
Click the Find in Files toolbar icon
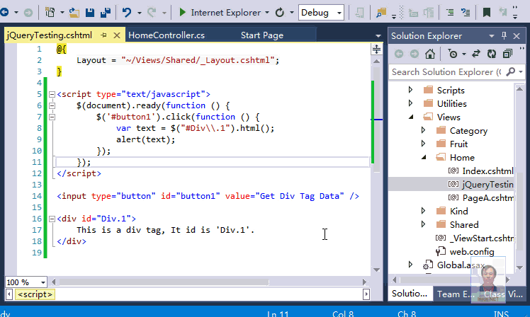381,13
